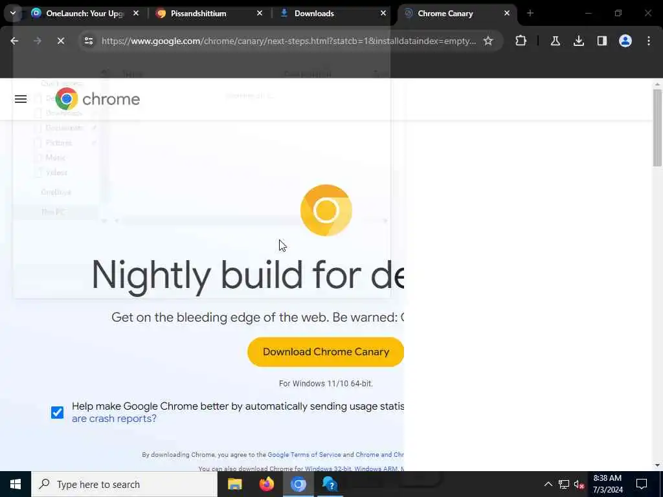Show hidden system tray icons
Viewport: 663px width, 497px height.
coord(548,484)
